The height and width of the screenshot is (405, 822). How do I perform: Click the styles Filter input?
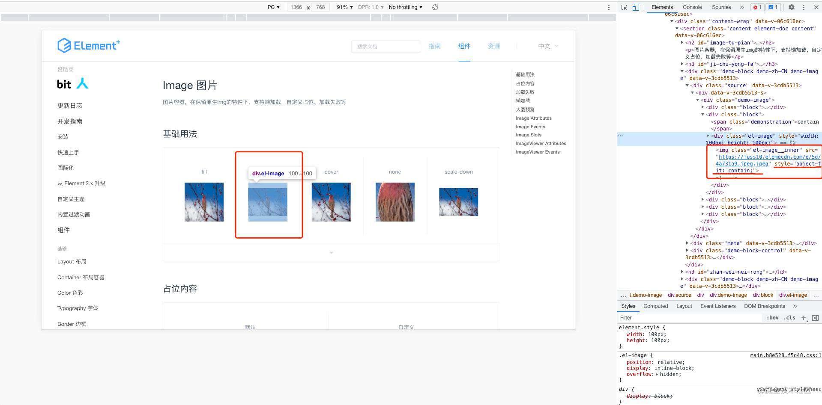tap(690, 318)
